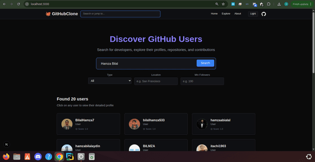Screen dimensions: 315x162
Task: Open the BilalHamza7 user card
Action: [x=88, y=124]
